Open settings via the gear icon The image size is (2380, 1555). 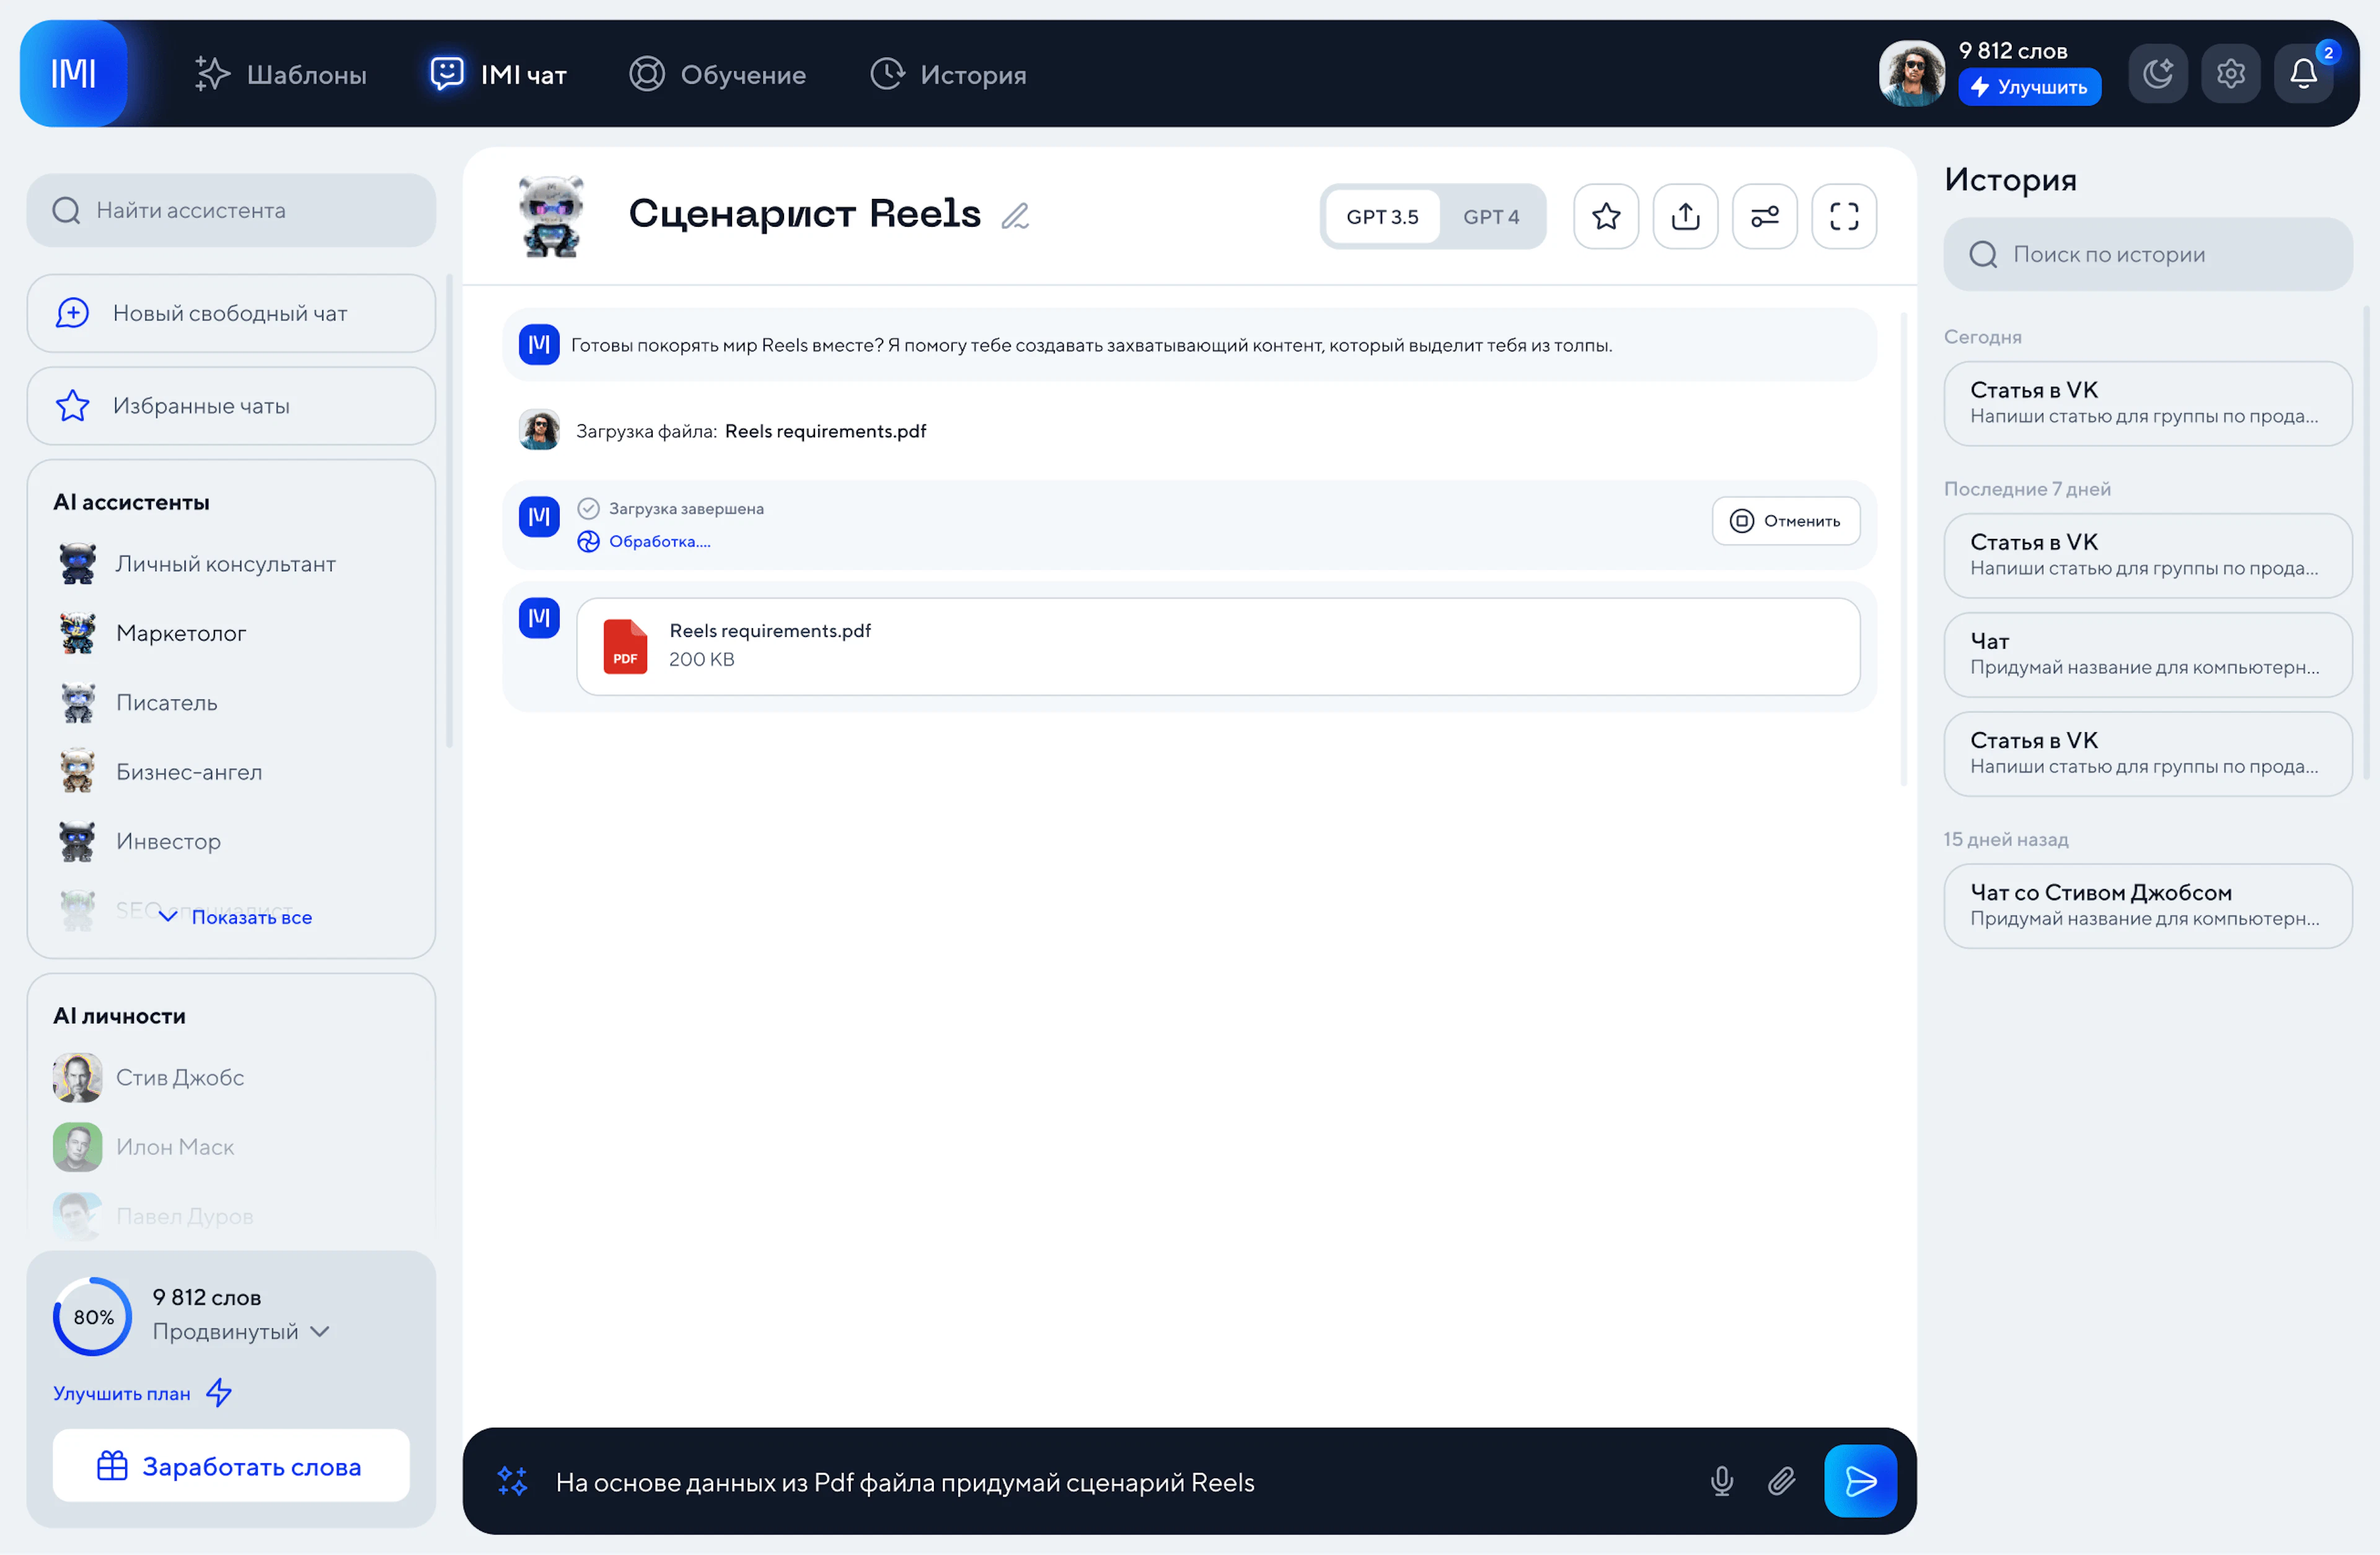point(2230,73)
